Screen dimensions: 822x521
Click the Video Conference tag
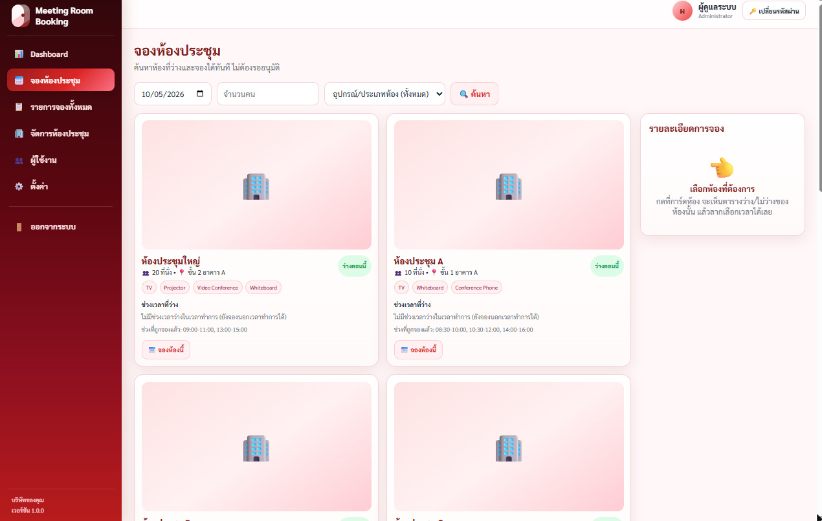pos(218,288)
